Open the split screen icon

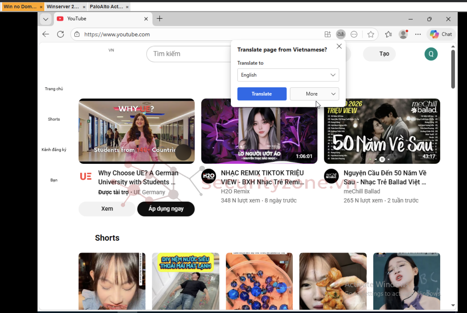pyautogui.click(x=328, y=34)
